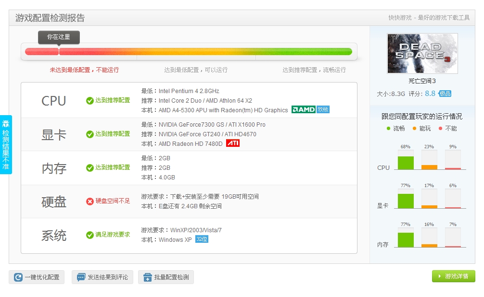Click the green check icon in 显卡 row
Image resolution: width=484 pixels, height=297 pixels.
point(90,134)
